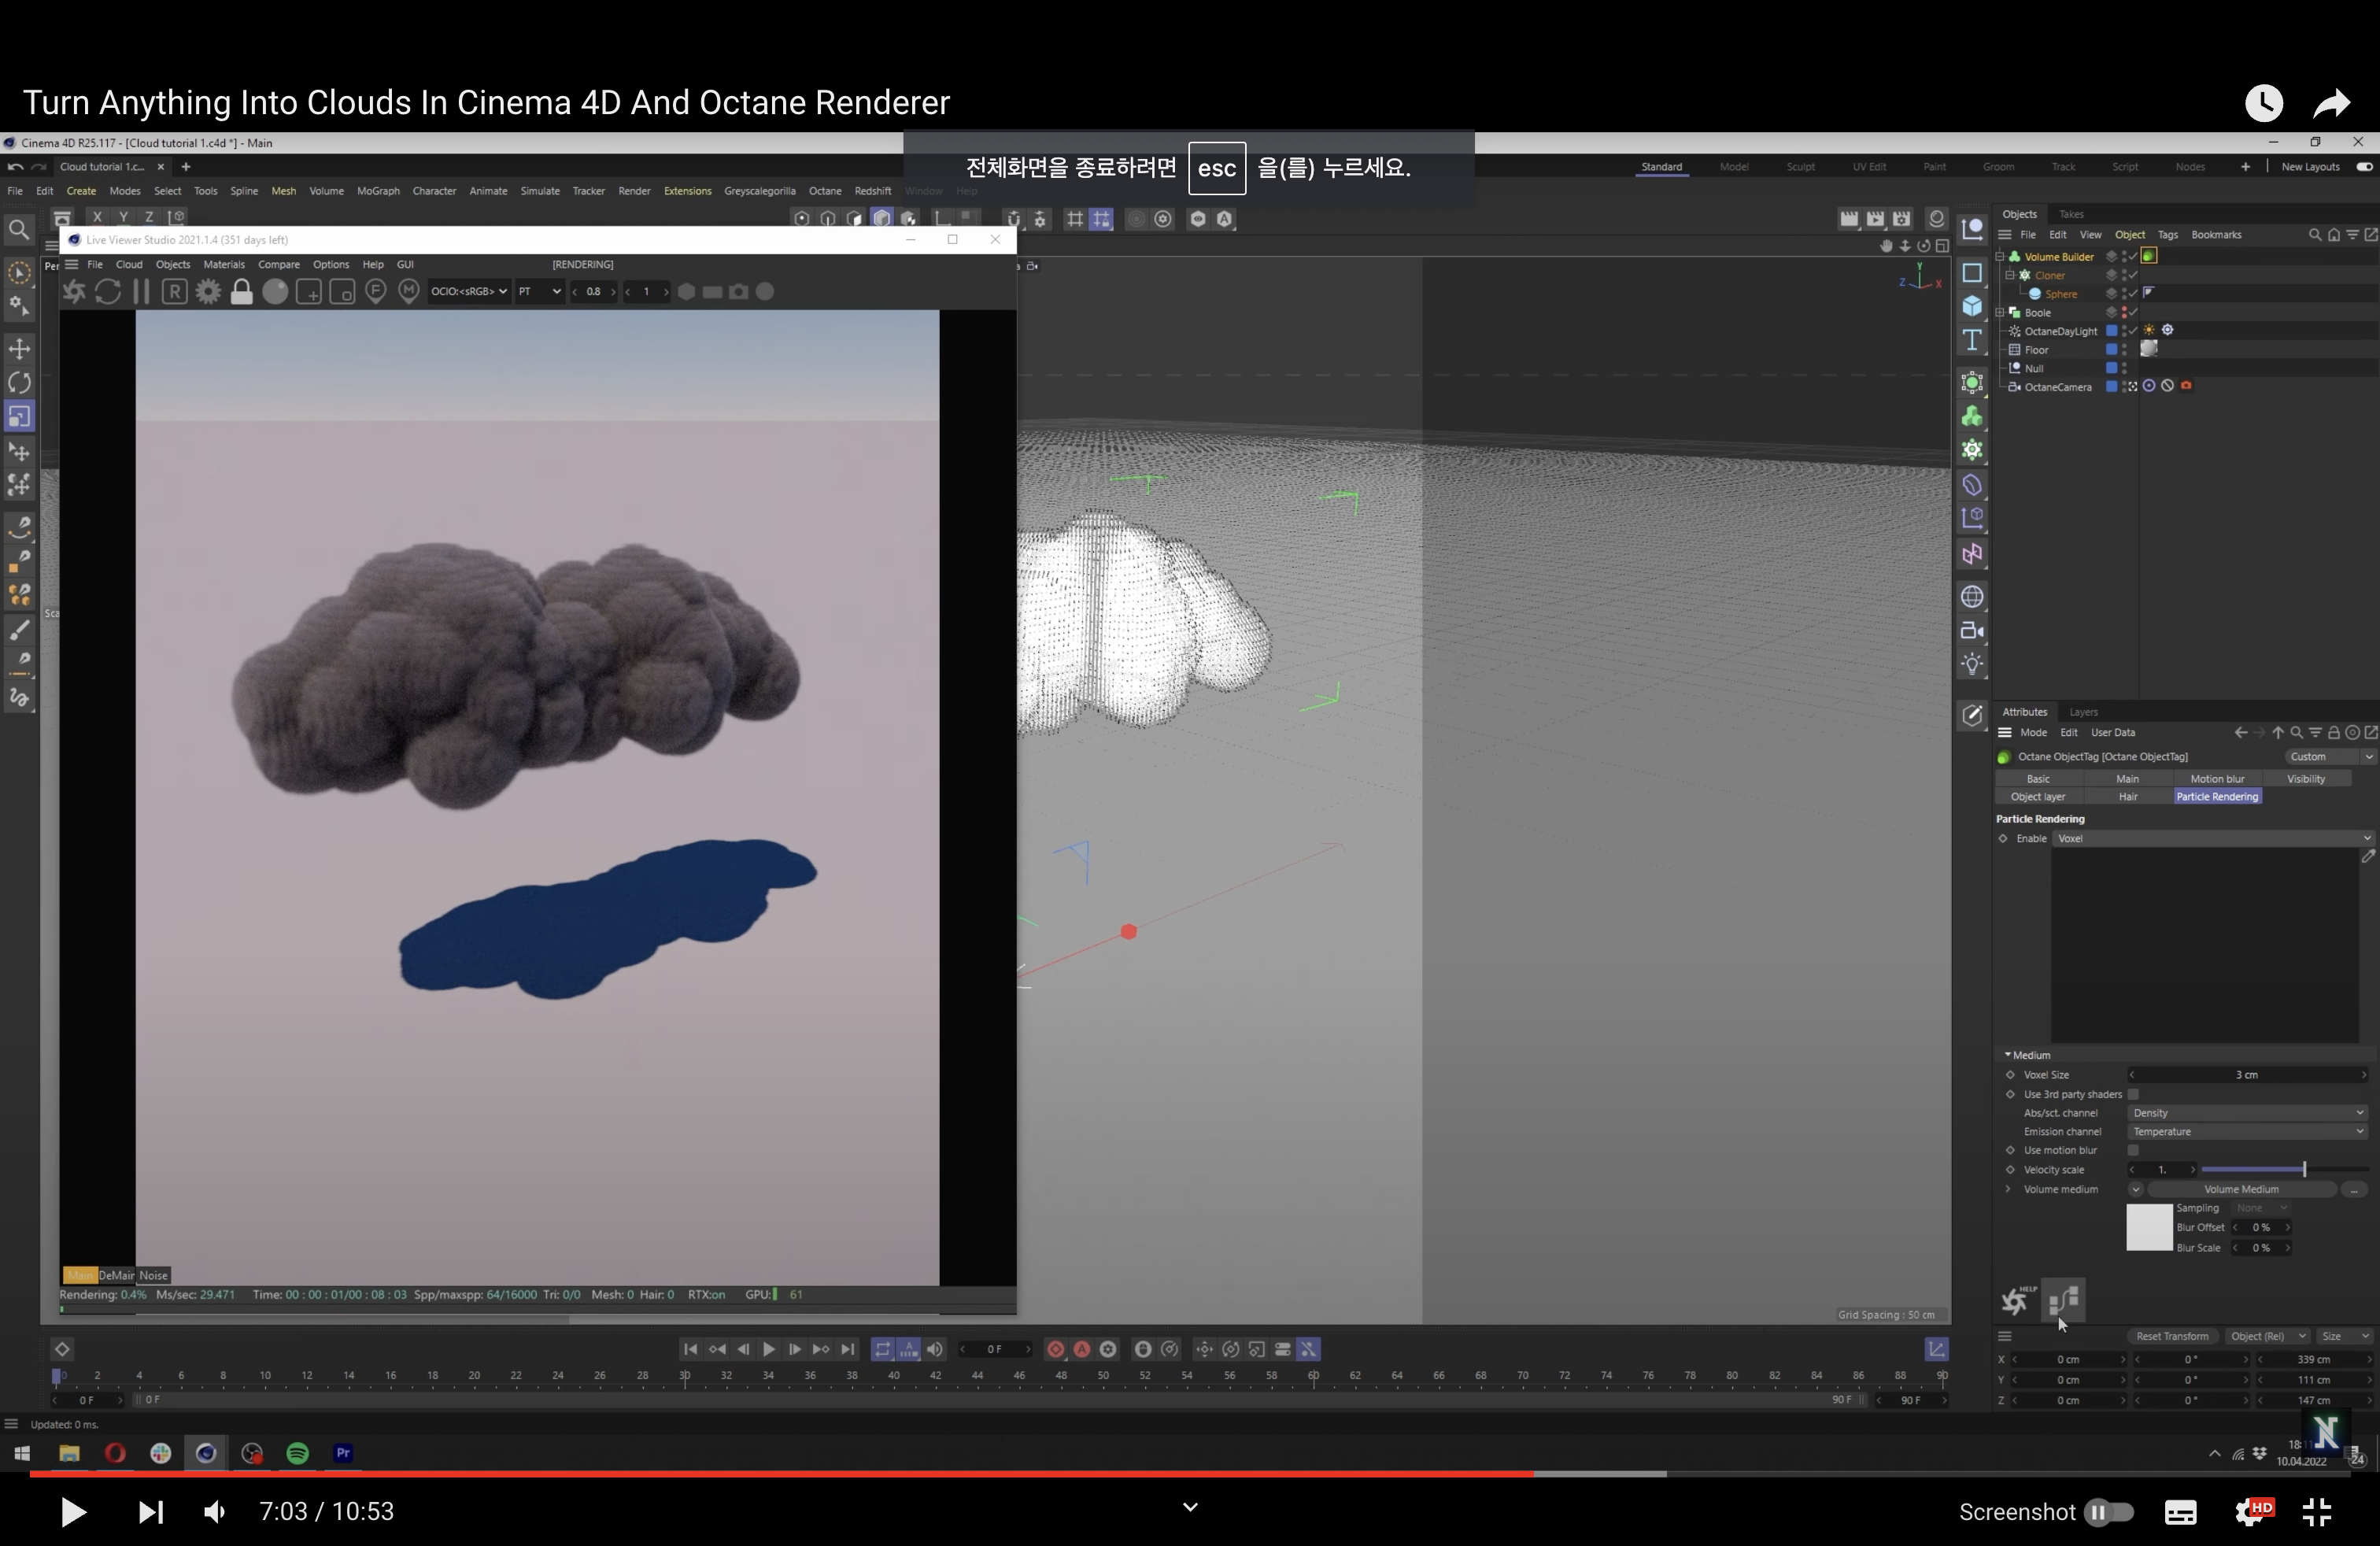The height and width of the screenshot is (1546, 2380).
Task: Toggle X axis lock button
Action: [97, 216]
